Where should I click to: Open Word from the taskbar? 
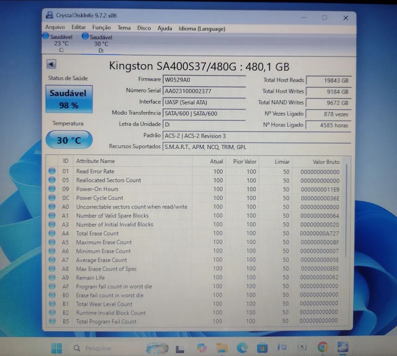[x=282, y=347]
